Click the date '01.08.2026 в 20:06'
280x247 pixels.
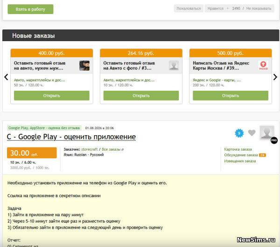[99, 128]
